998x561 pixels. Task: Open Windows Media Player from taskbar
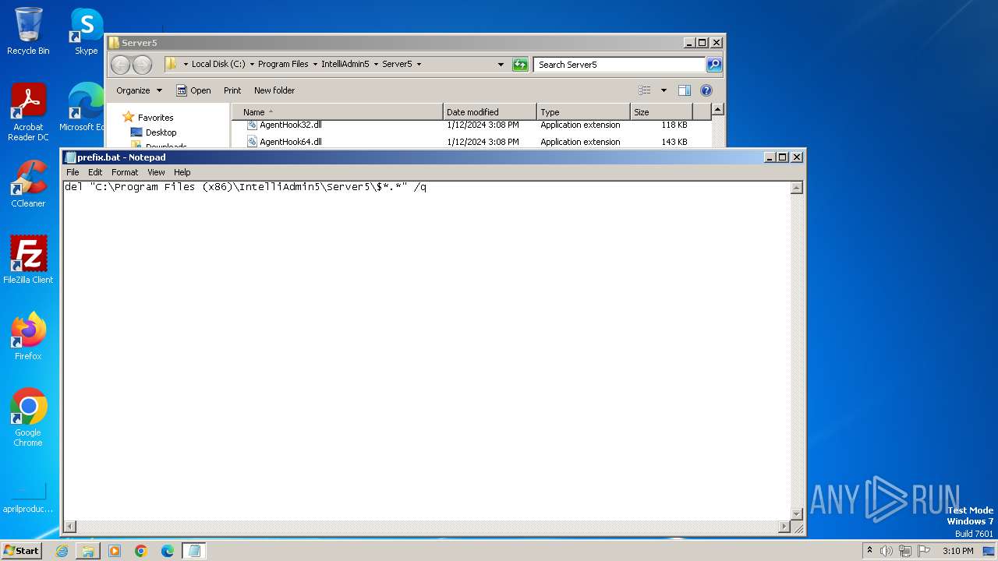coord(115,551)
